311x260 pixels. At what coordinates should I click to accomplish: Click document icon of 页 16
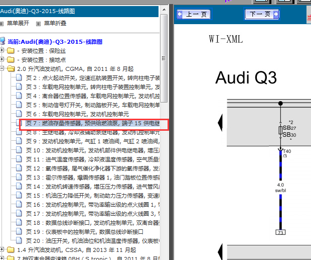point(19,204)
